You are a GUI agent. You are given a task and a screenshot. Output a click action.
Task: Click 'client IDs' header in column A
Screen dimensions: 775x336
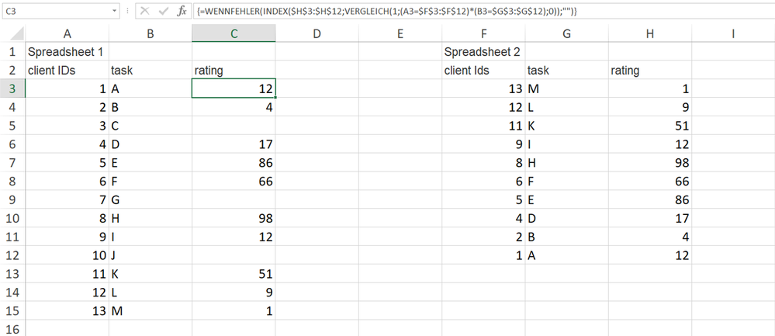(67, 71)
